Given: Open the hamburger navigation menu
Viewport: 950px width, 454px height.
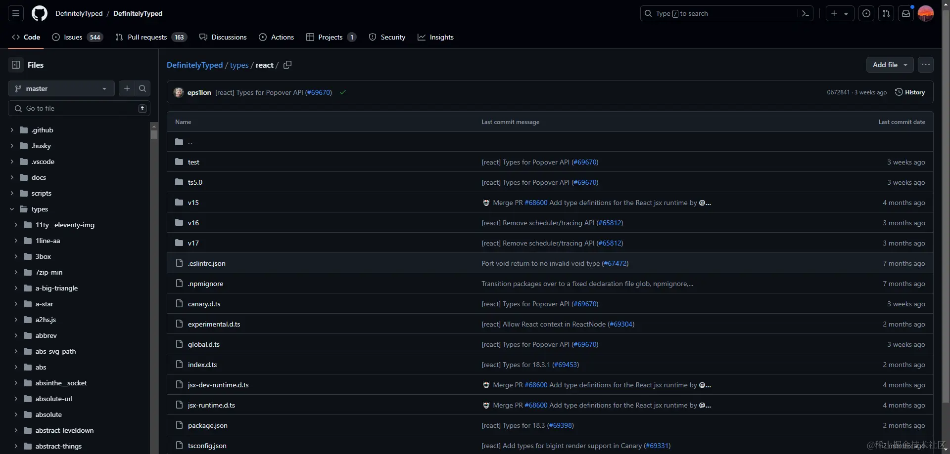Looking at the screenshot, I should coord(16,13).
